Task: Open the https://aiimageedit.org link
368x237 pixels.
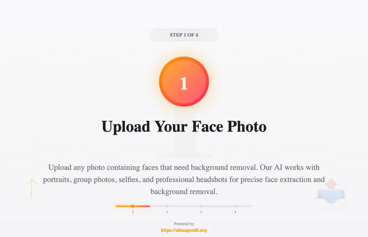Action: coord(184,230)
